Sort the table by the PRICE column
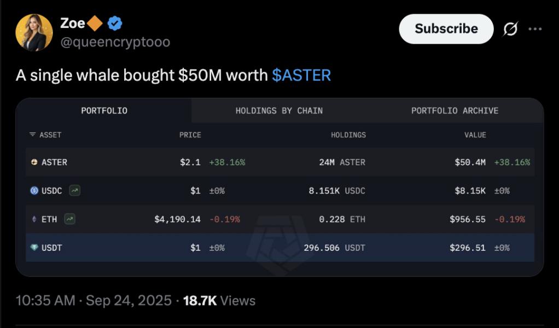This screenshot has height=328, width=559. coord(190,134)
